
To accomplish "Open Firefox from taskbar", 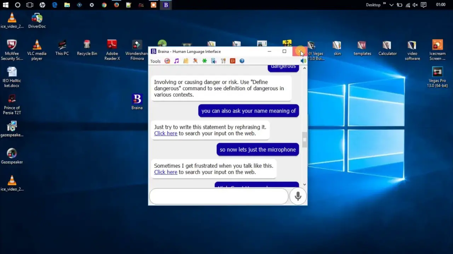I will coord(116,5).
